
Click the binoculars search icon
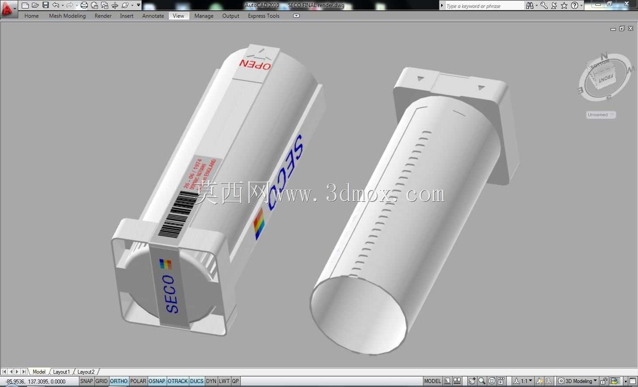pos(529,5)
